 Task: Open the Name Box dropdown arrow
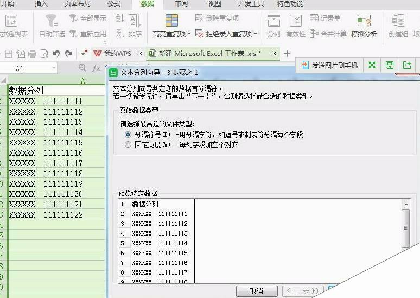point(54,68)
